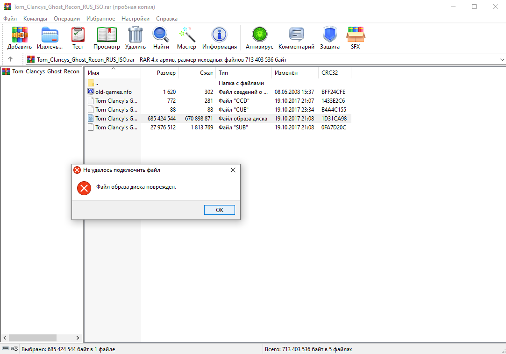
Task: Click the Удалить trash can icon
Action: tap(135, 35)
